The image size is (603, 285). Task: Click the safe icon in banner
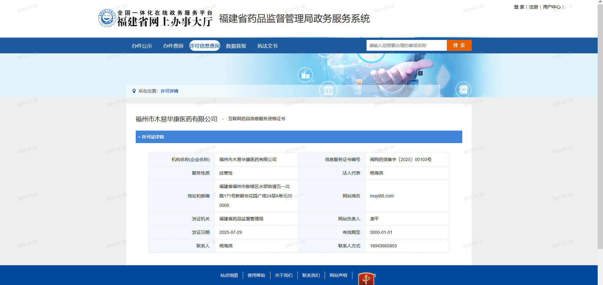coord(463,90)
